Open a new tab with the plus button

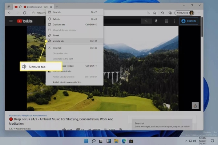click(57, 7)
